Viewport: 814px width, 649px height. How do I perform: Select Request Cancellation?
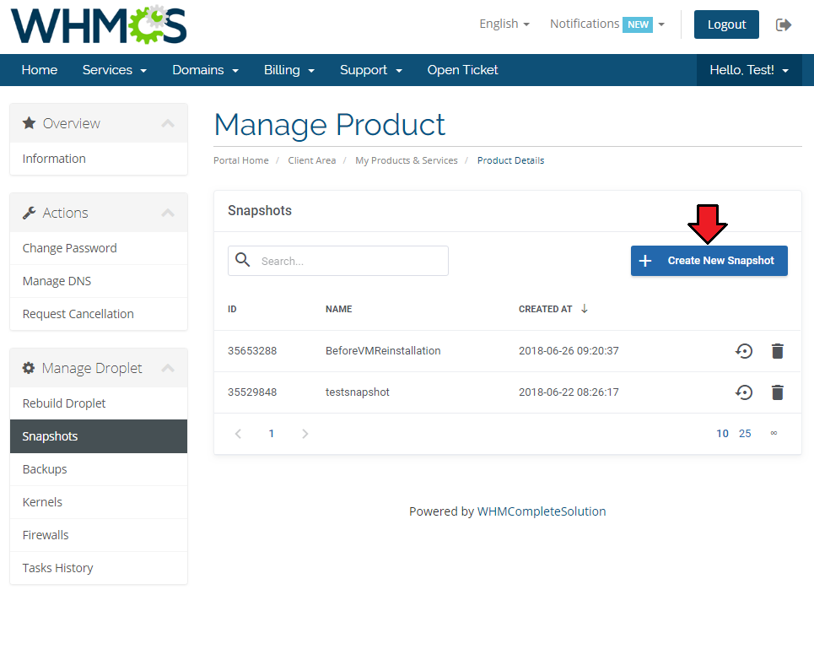(99, 314)
